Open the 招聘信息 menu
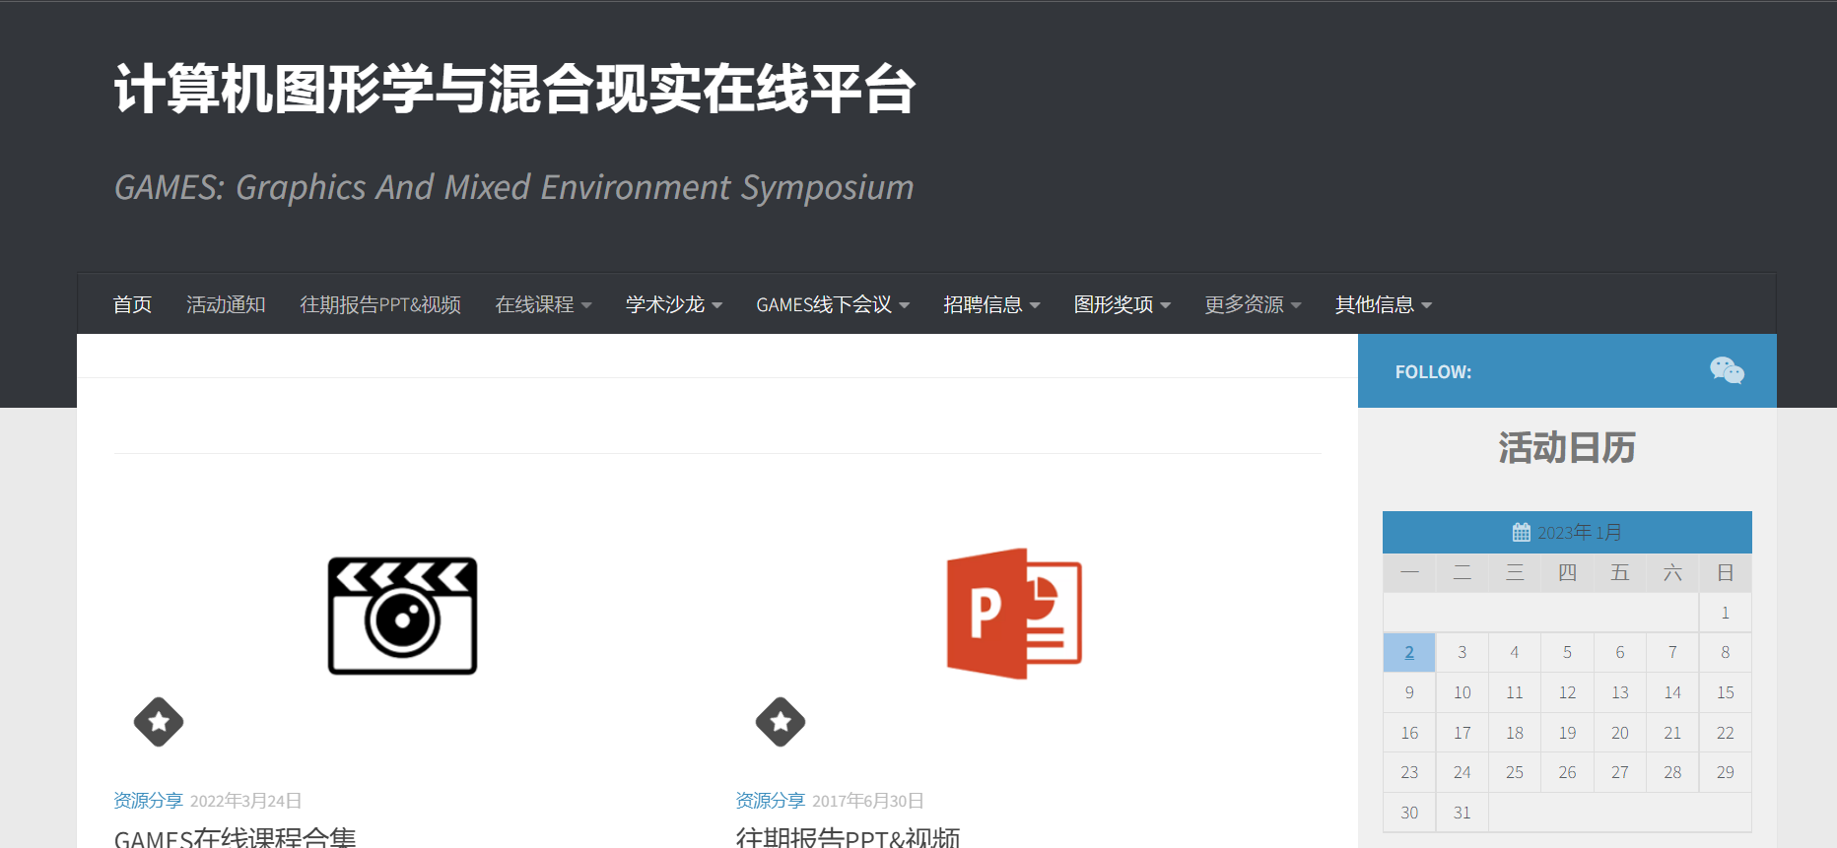The width and height of the screenshot is (1837, 848). click(x=991, y=305)
